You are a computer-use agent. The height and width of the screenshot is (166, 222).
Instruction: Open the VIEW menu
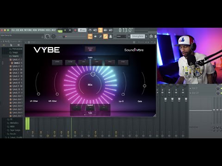[35, 30]
